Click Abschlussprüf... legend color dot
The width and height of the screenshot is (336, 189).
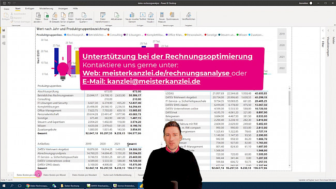click(65, 35)
